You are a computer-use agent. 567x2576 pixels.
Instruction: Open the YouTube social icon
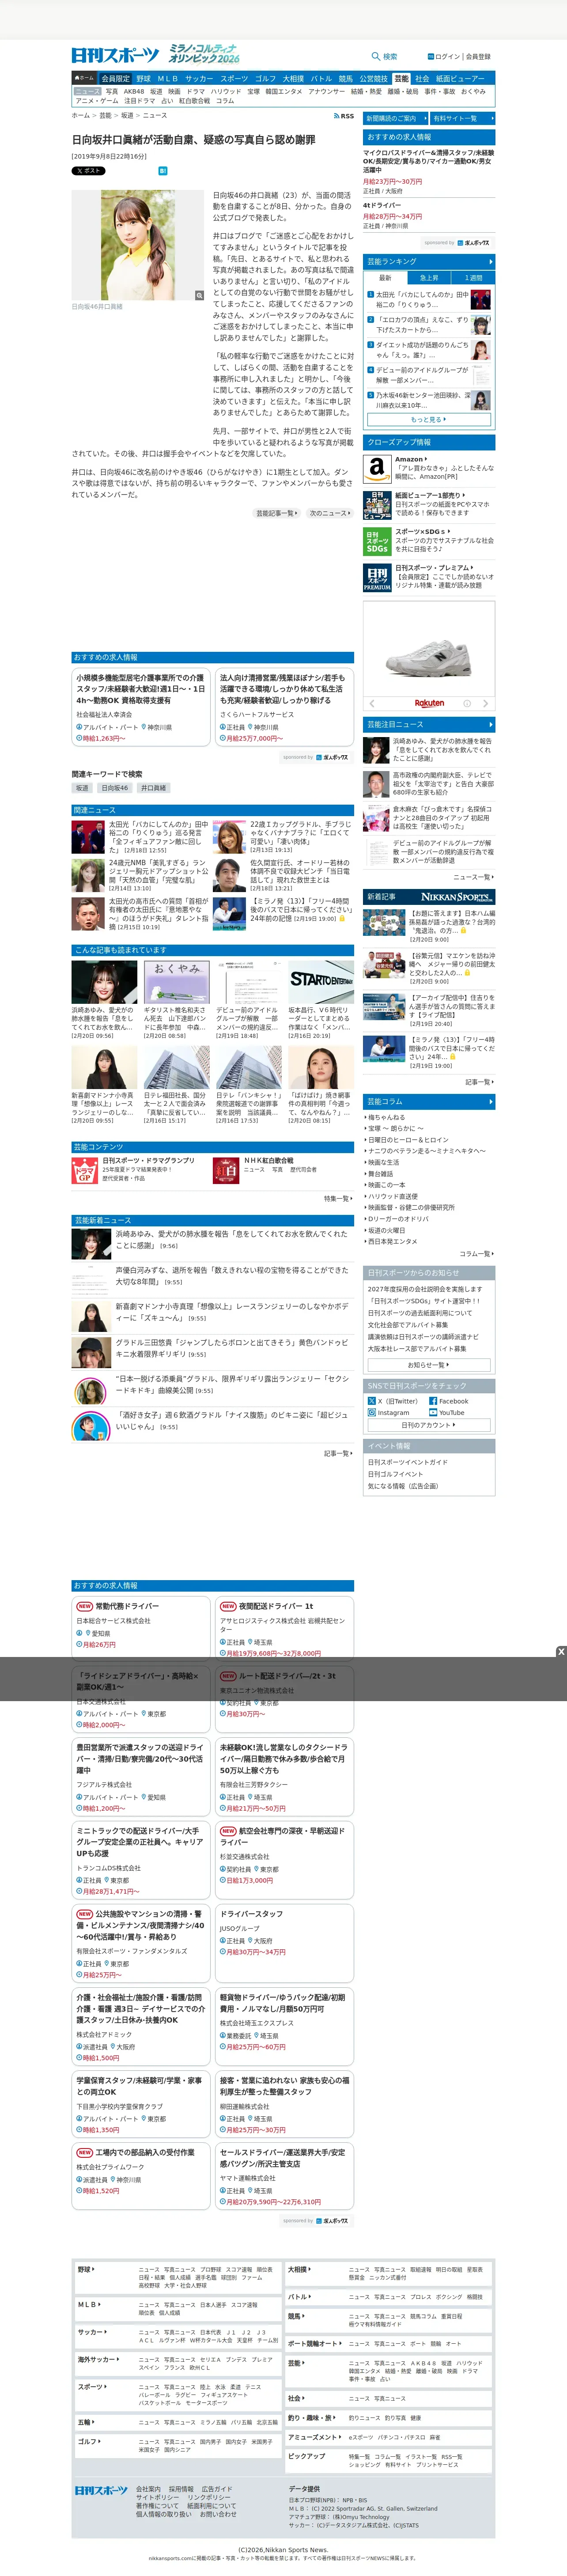click(433, 1413)
